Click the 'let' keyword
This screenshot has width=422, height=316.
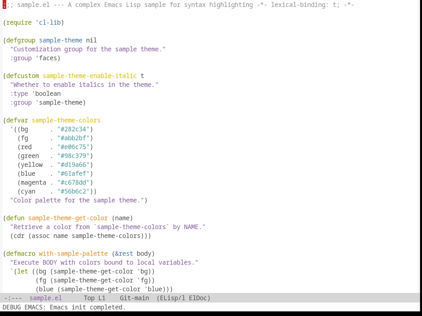pyautogui.click(x=23, y=271)
